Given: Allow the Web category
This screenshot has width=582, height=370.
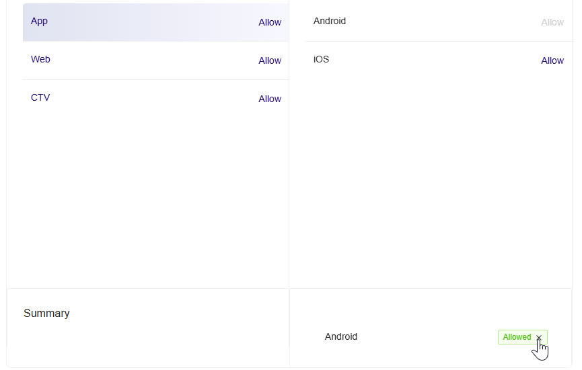Looking at the screenshot, I should (270, 60).
